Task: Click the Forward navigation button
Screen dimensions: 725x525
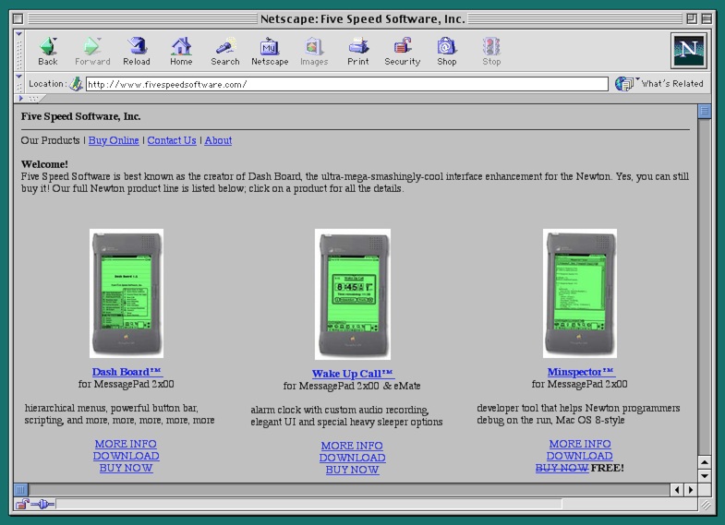Action: pos(92,52)
